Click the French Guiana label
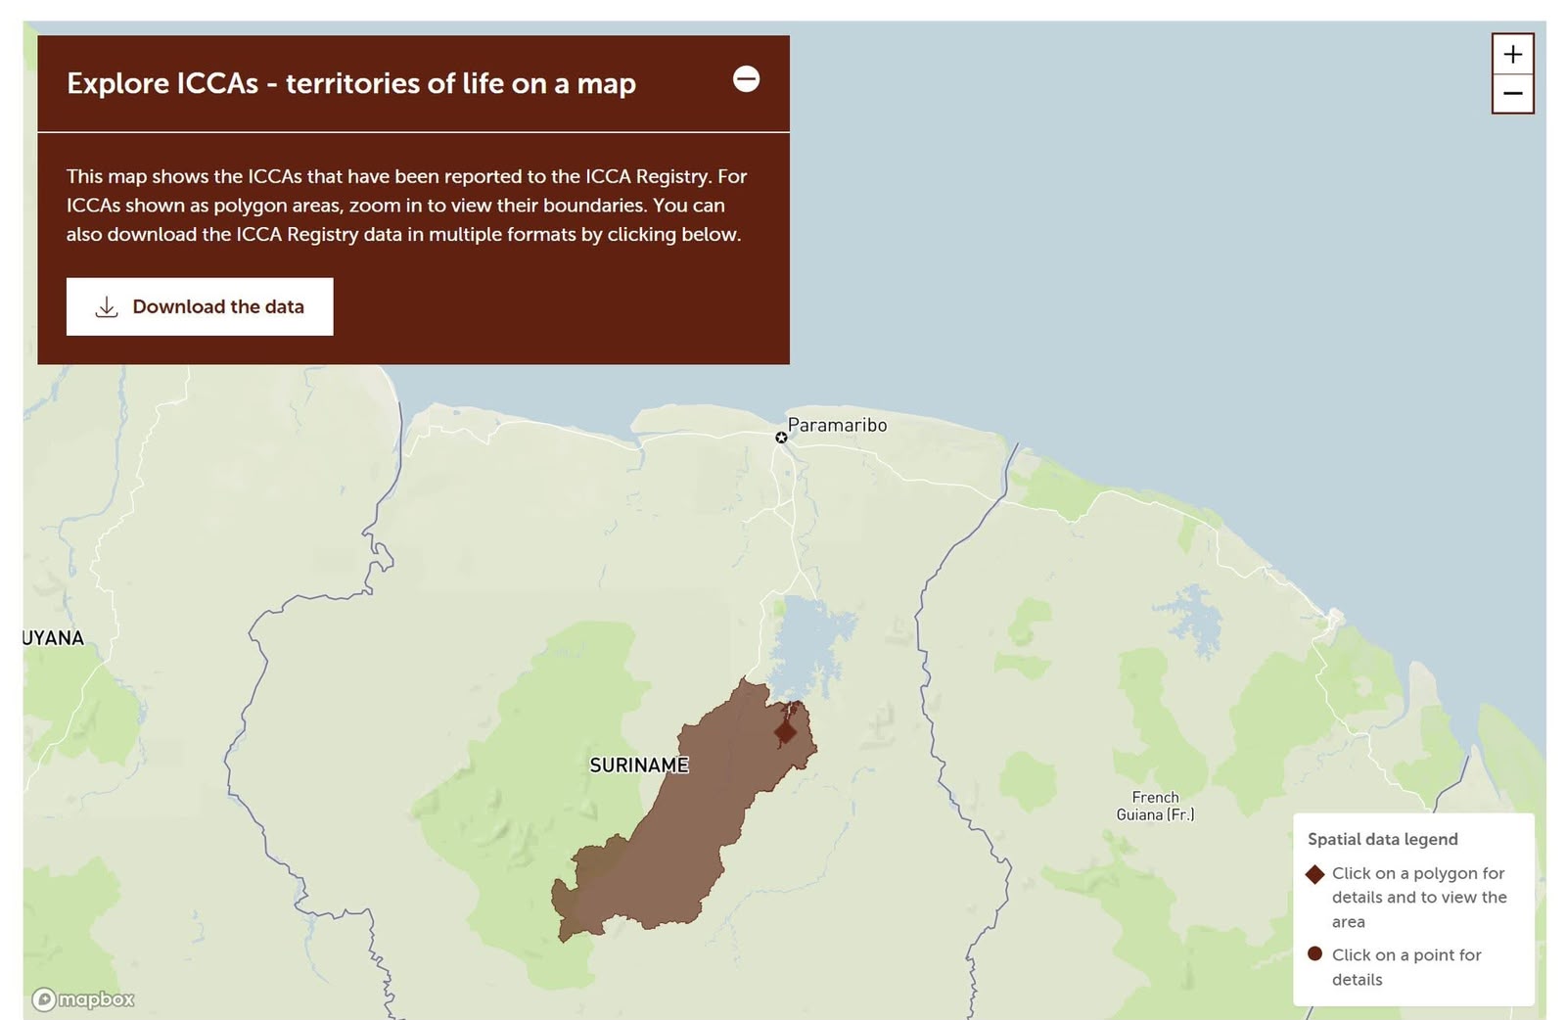 pos(1155,806)
